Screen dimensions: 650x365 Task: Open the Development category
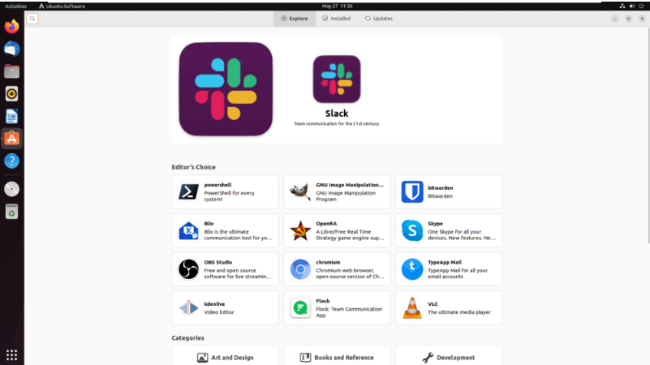[449, 356]
